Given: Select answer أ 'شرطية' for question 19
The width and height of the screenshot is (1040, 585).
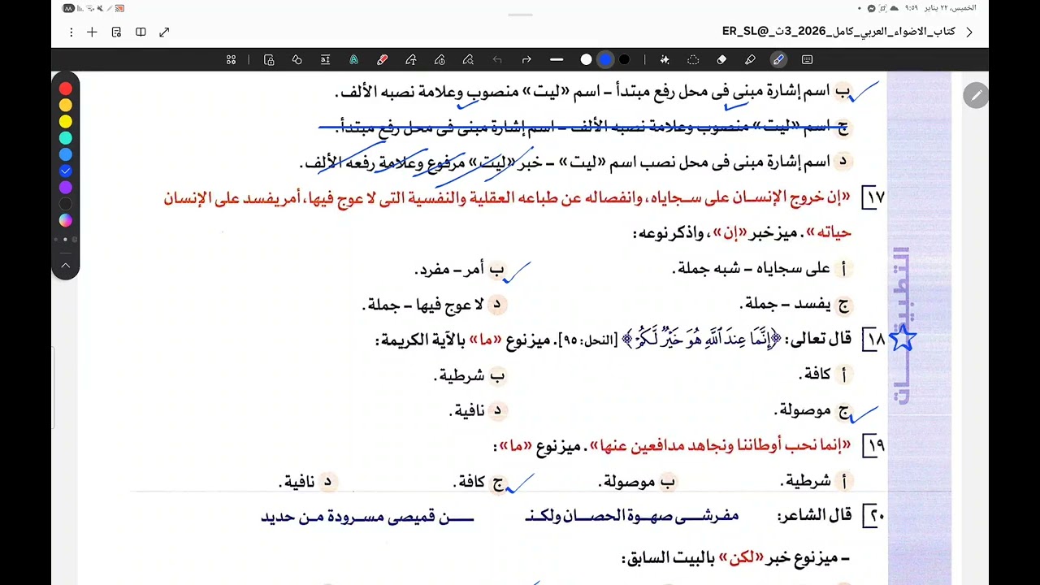Looking at the screenshot, I should coord(817,482).
